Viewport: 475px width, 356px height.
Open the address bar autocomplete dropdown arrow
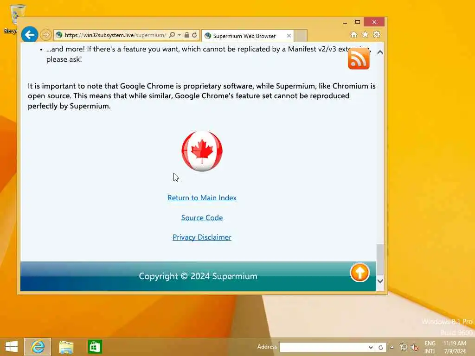pyautogui.click(x=180, y=35)
